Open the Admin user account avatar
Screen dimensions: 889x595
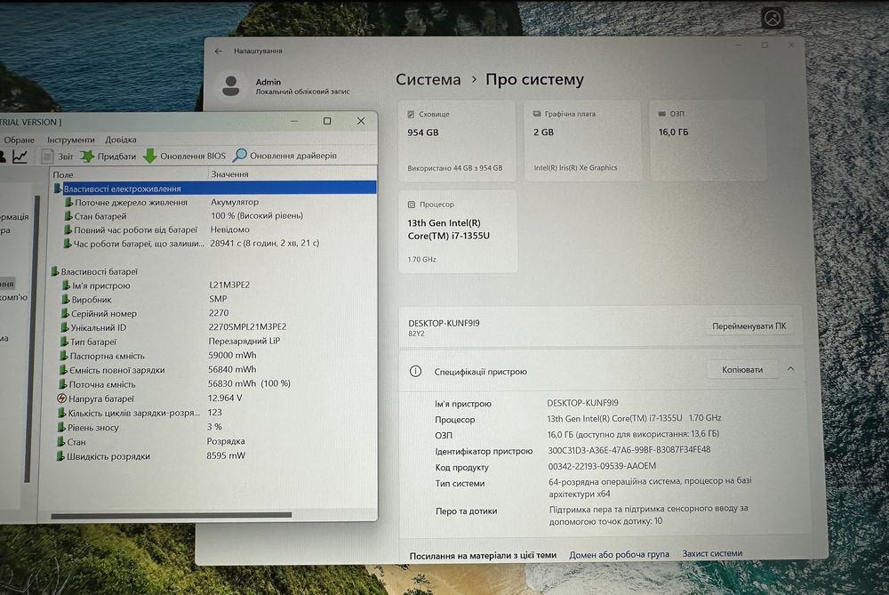(231, 85)
